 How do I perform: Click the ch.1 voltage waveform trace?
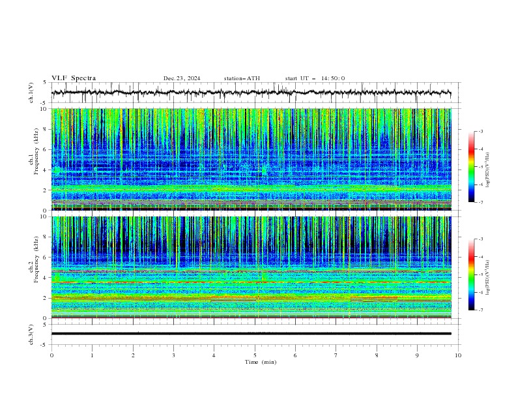pos(251,93)
